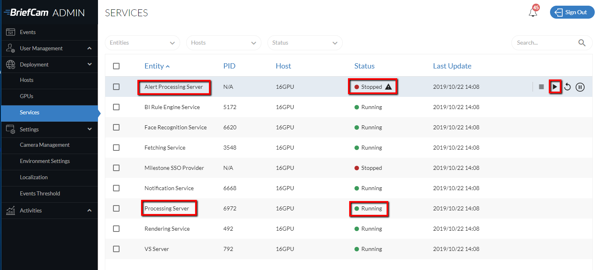
Task: Tick the Milestone SSO Provider checkbox
Action: pos(116,168)
